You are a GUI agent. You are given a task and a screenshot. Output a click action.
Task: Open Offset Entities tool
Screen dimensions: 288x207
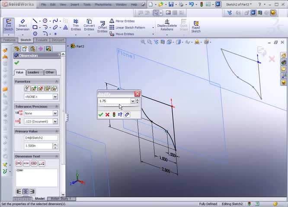102,27
